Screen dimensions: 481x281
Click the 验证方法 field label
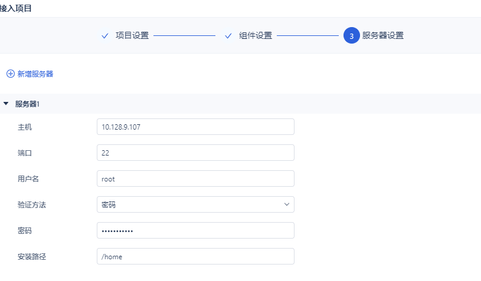click(x=32, y=205)
